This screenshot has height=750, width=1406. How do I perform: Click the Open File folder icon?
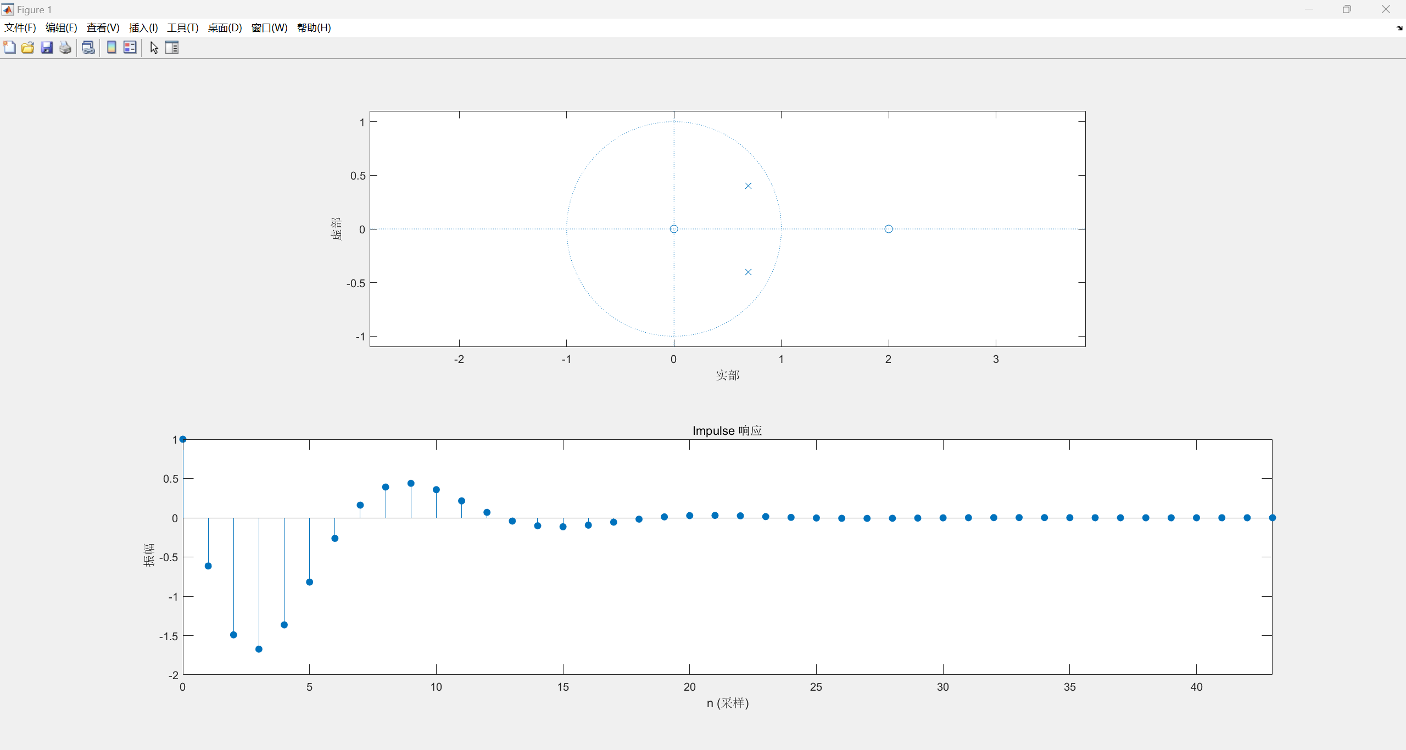coord(27,48)
